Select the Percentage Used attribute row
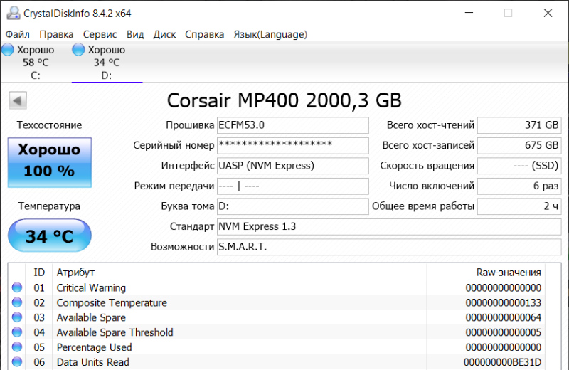 (277, 347)
